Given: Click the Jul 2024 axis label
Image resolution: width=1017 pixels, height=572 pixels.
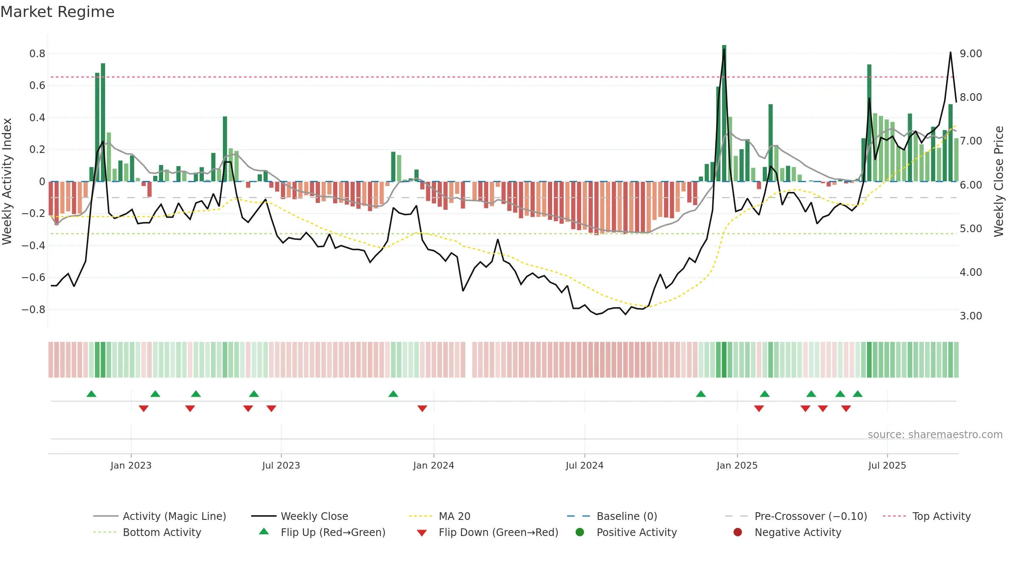Looking at the screenshot, I should pyautogui.click(x=584, y=465).
